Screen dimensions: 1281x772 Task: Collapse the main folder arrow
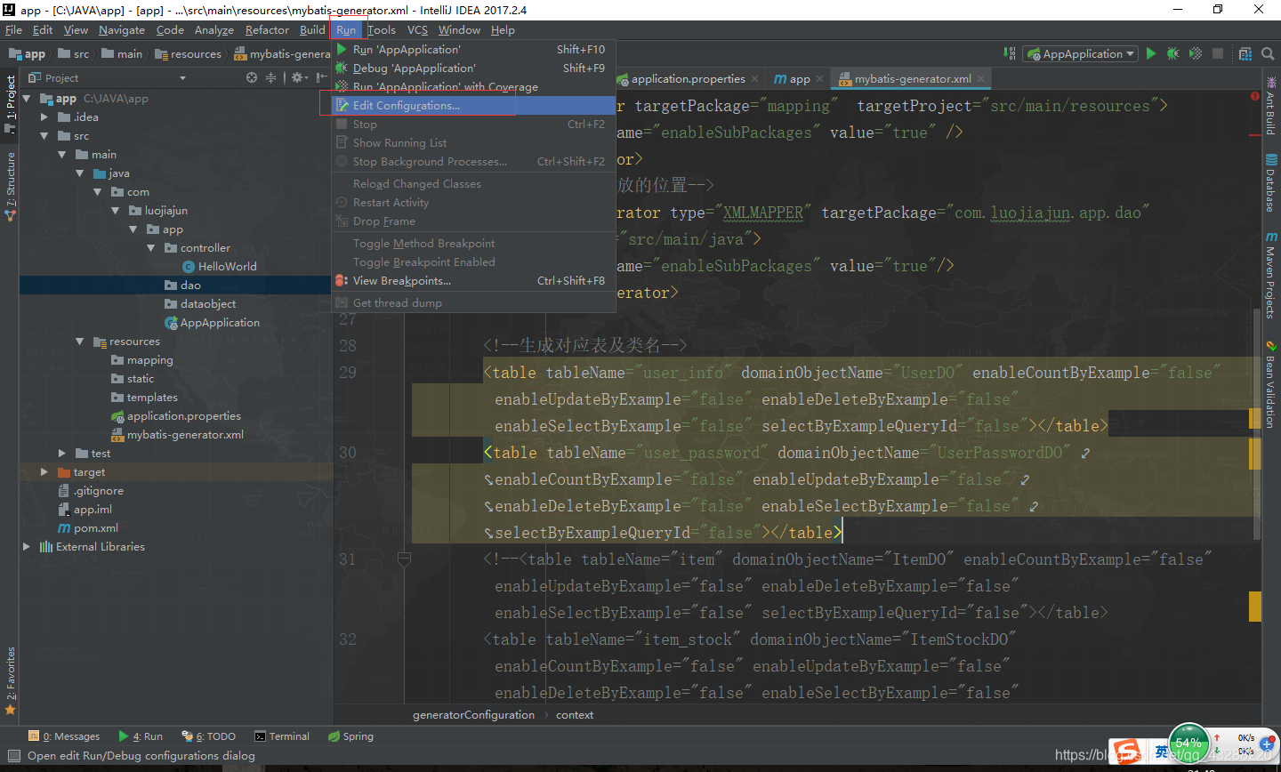tap(62, 155)
